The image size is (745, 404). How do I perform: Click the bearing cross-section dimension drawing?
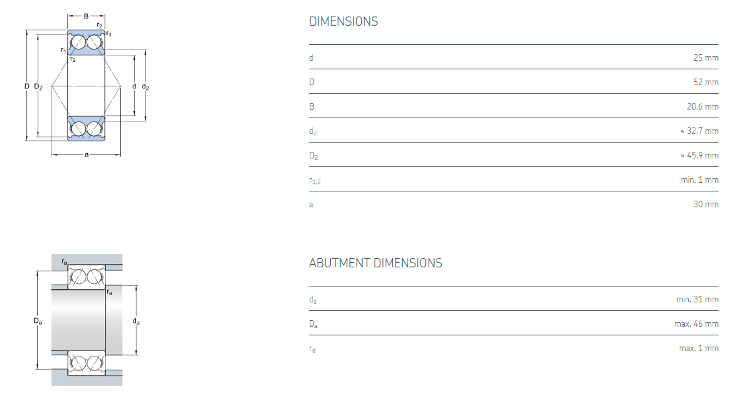[x=87, y=86]
